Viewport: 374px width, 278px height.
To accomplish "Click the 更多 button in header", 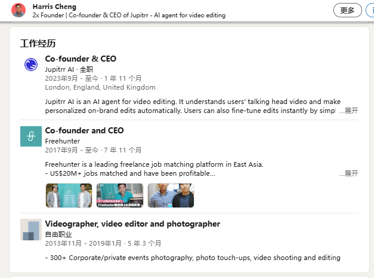I will (348, 10).
